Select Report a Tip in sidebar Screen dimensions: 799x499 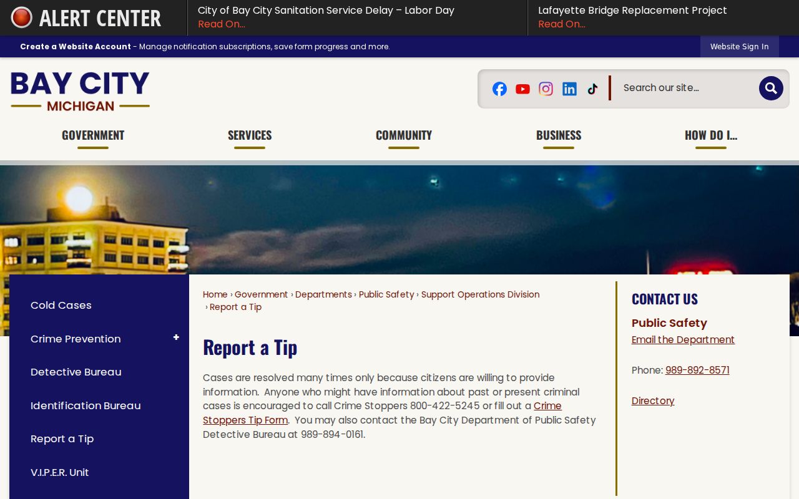click(x=62, y=438)
